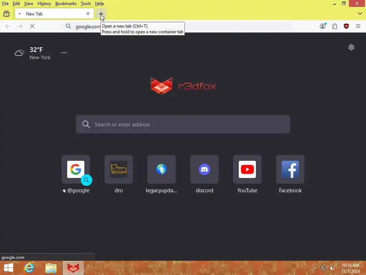366x275 pixels.
Task: Open the View menu
Action: 29,4
